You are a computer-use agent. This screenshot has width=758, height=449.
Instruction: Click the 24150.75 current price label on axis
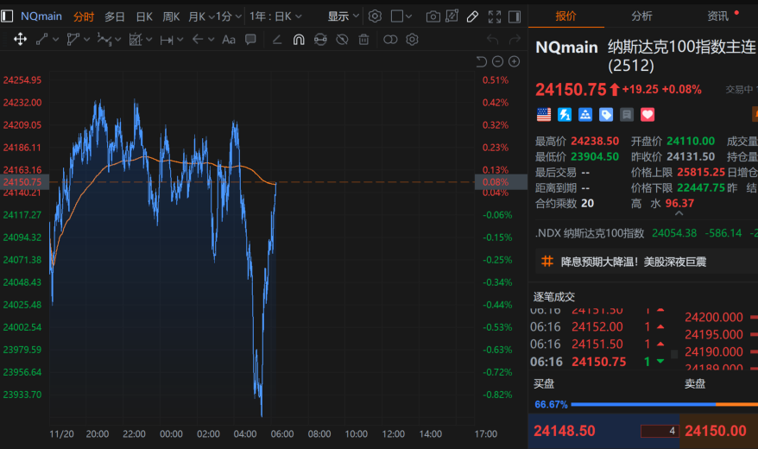click(24, 182)
